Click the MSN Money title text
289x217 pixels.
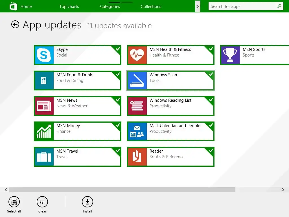coord(68,126)
